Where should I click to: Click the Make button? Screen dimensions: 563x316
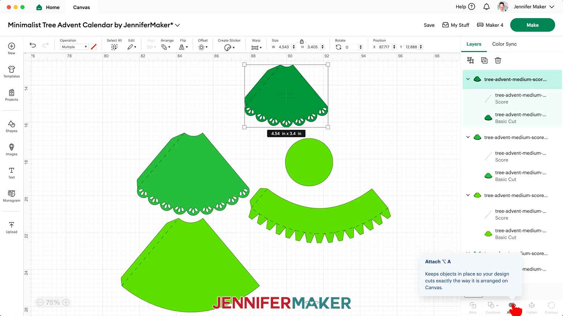532,25
